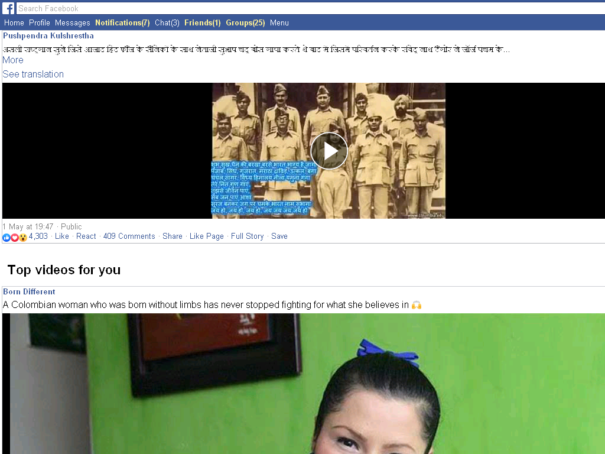Open the 409 Comments link
605x454 pixels.
click(x=129, y=236)
